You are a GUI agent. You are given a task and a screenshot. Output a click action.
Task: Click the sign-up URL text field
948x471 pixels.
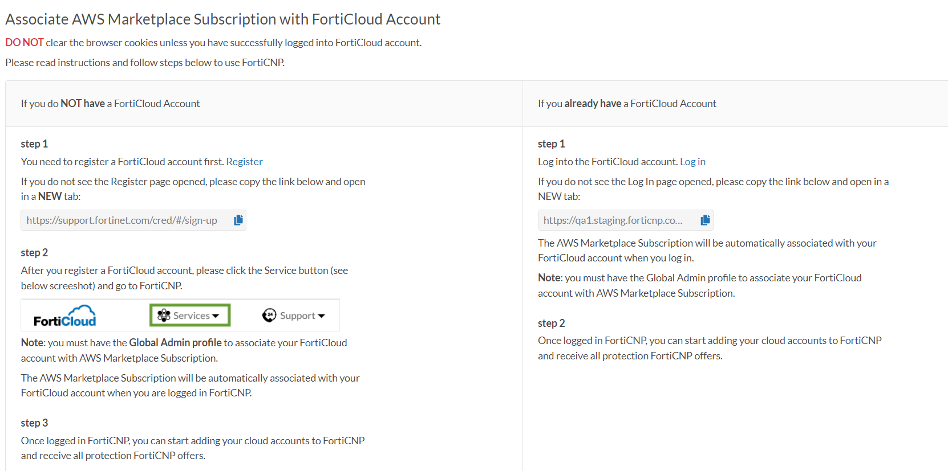[x=121, y=220]
